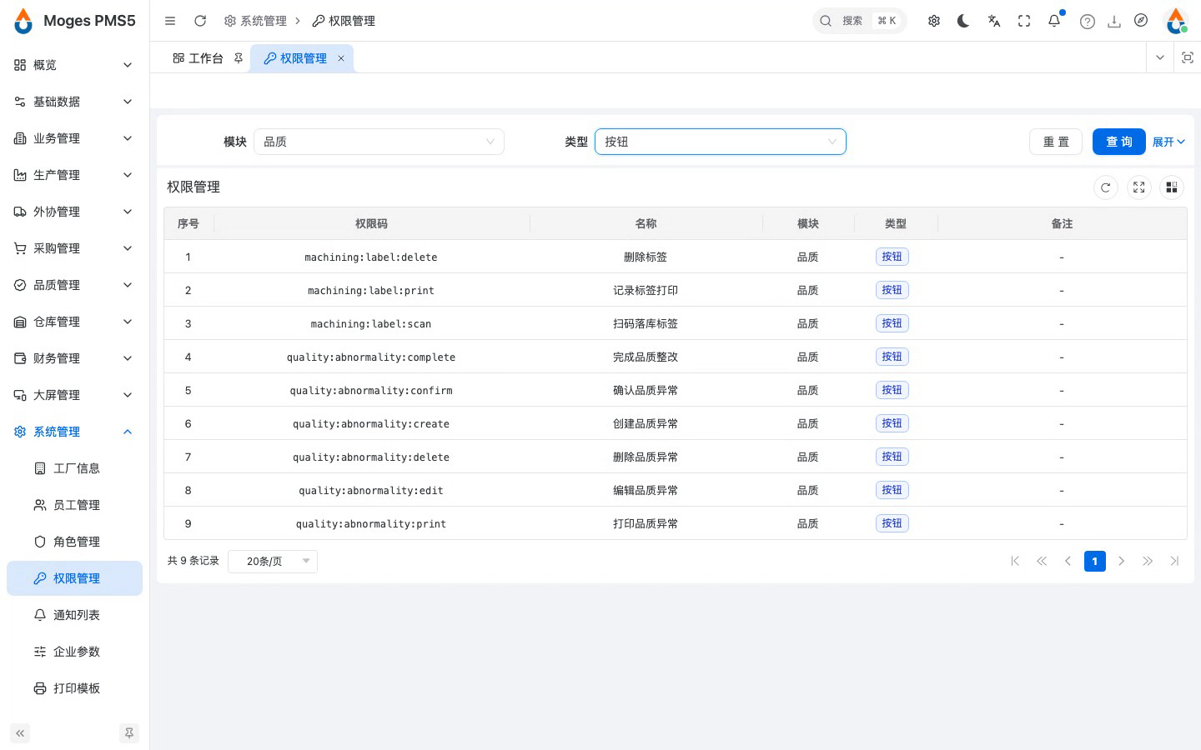Image resolution: width=1201 pixels, height=750 pixels.
Task: Close the 权限管理 tab
Action: click(341, 58)
